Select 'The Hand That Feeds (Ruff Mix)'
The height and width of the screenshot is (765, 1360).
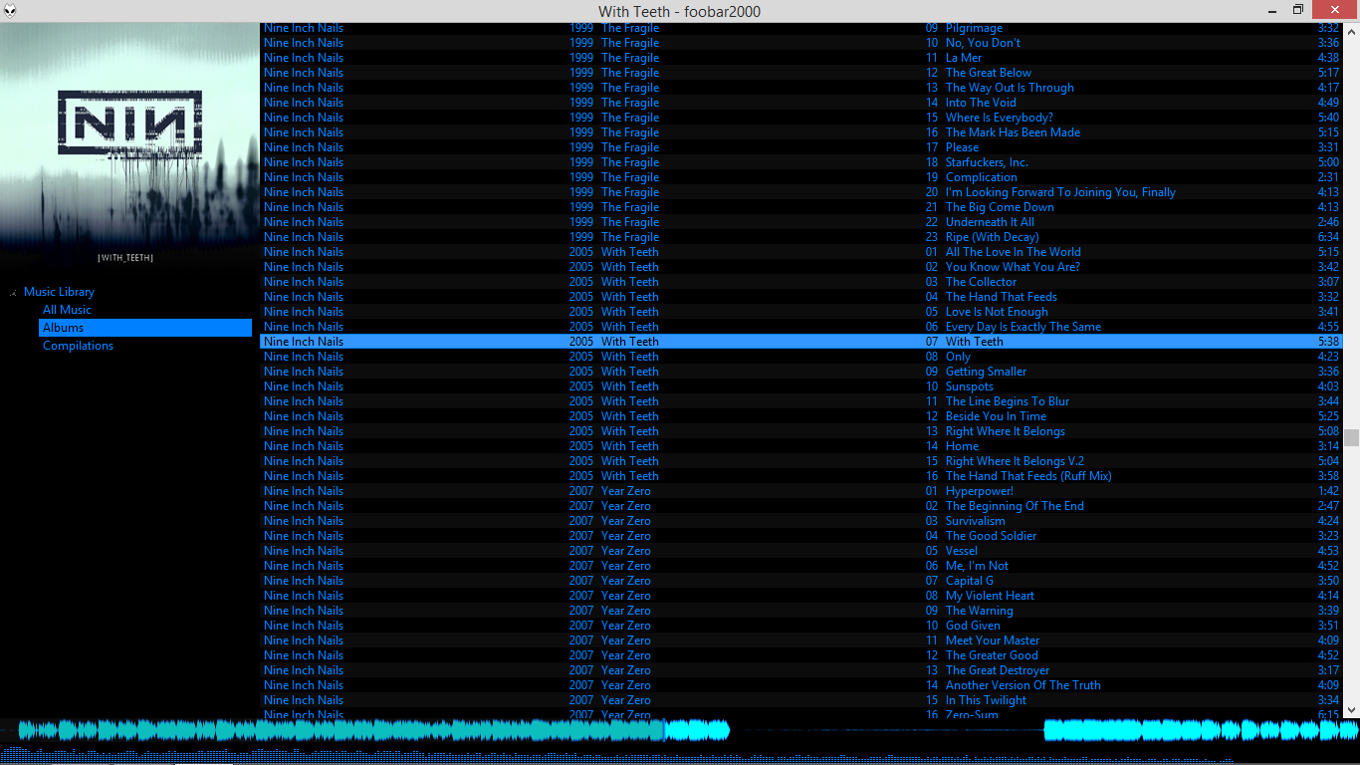1027,476
